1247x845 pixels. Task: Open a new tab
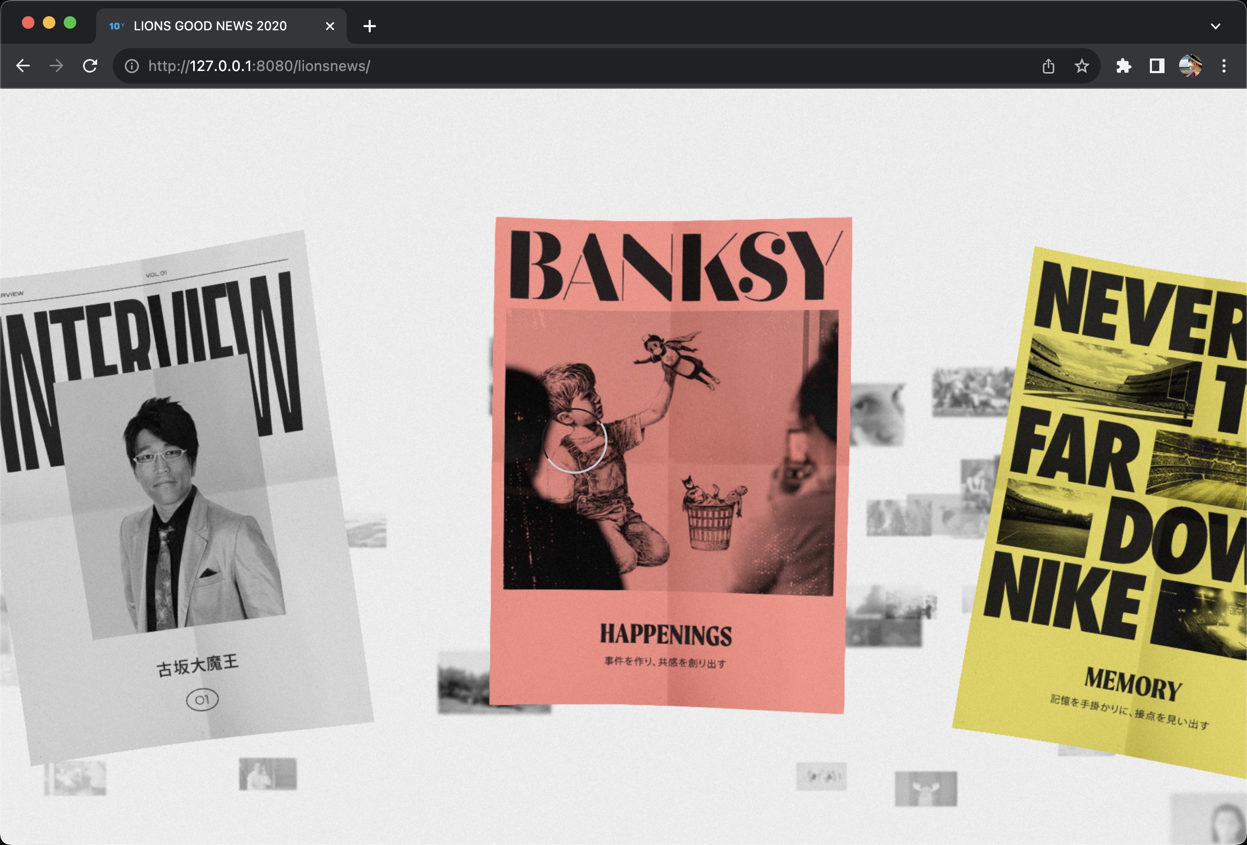coord(369,26)
